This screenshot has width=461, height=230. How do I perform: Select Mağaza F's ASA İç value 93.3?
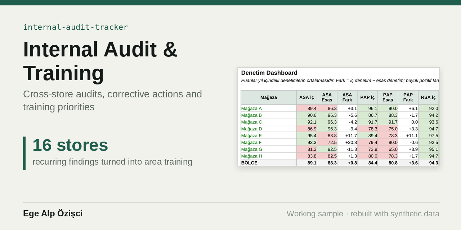307,143
